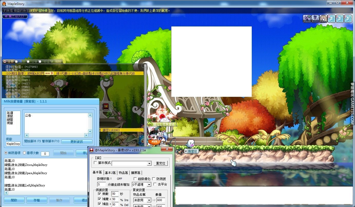Click the 循環次數 count input field

pyautogui.click(x=45, y=154)
